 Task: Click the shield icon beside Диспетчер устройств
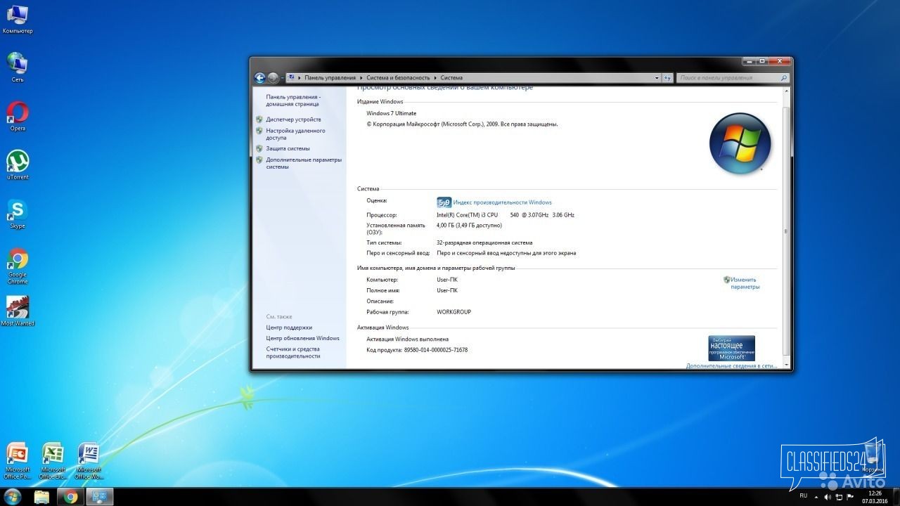coord(259,119)
